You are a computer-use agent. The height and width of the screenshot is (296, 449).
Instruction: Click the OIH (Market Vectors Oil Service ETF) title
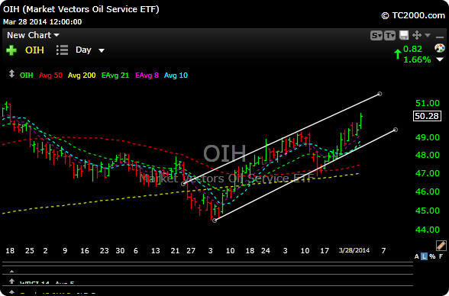point(81,9)
